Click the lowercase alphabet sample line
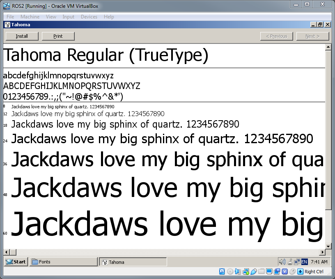Image resolution: width=335 pixels, height=279 pixels. (58, 76)
